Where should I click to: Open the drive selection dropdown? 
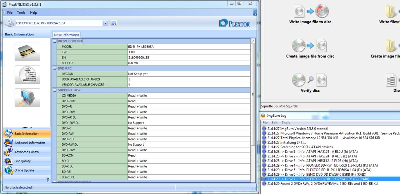[x=105, y=23]
